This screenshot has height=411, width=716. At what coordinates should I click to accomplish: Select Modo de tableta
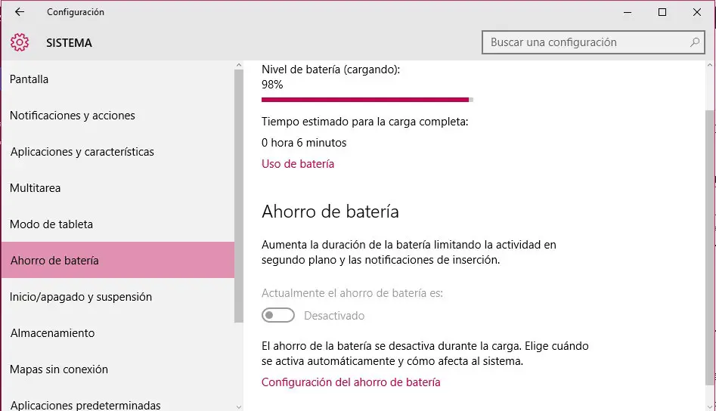[51, 224]
